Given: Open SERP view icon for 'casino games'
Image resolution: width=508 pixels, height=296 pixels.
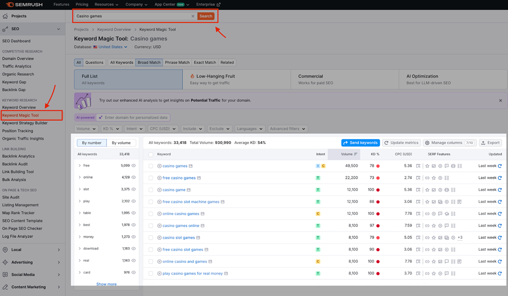Looking at the screenshot, I should point(418,166).
